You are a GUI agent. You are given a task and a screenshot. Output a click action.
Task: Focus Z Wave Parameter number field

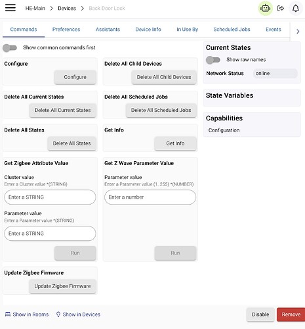point(150,197)
